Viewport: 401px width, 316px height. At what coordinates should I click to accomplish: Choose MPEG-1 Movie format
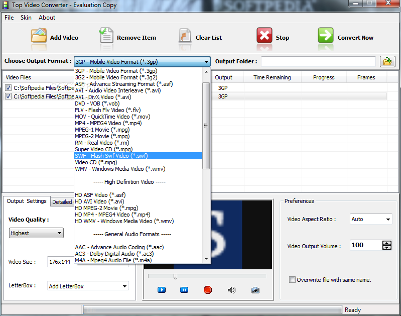(x=138, y=130)
